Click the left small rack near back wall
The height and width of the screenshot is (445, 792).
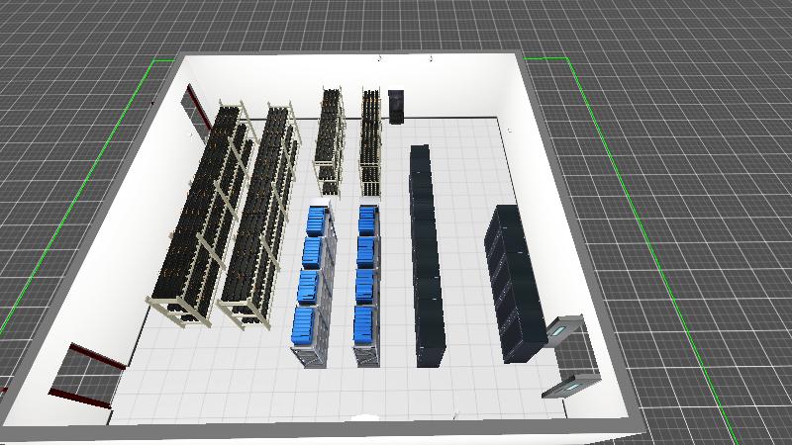(330, 138)
